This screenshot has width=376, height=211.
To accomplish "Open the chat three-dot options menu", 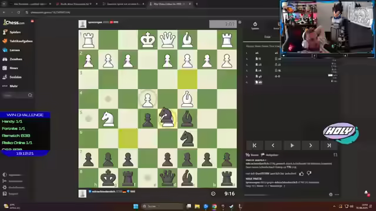I will [337, 195].
